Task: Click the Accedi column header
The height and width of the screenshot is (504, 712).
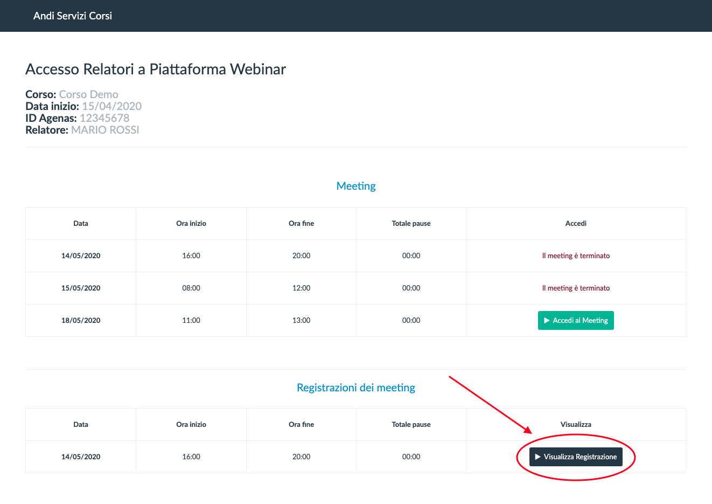Action: pyautogui.click(x=576, y=224)
